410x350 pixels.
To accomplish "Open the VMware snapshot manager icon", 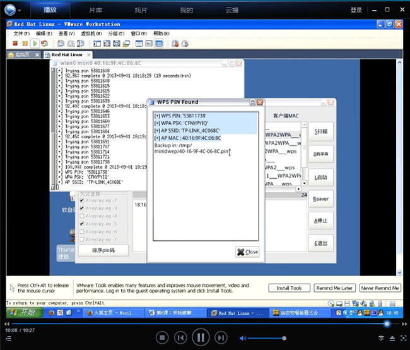I will [x=81, y=44].
